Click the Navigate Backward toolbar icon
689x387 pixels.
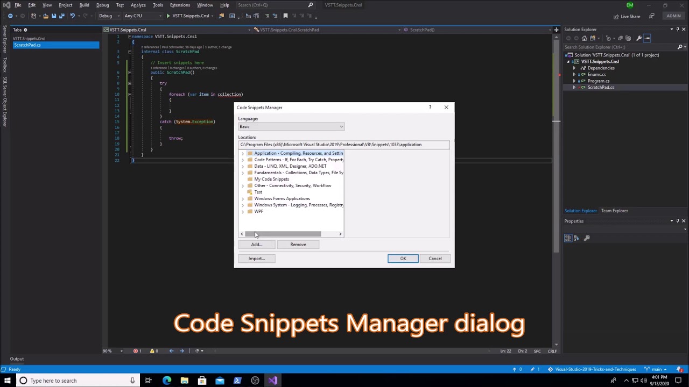[x=10, y=16]
